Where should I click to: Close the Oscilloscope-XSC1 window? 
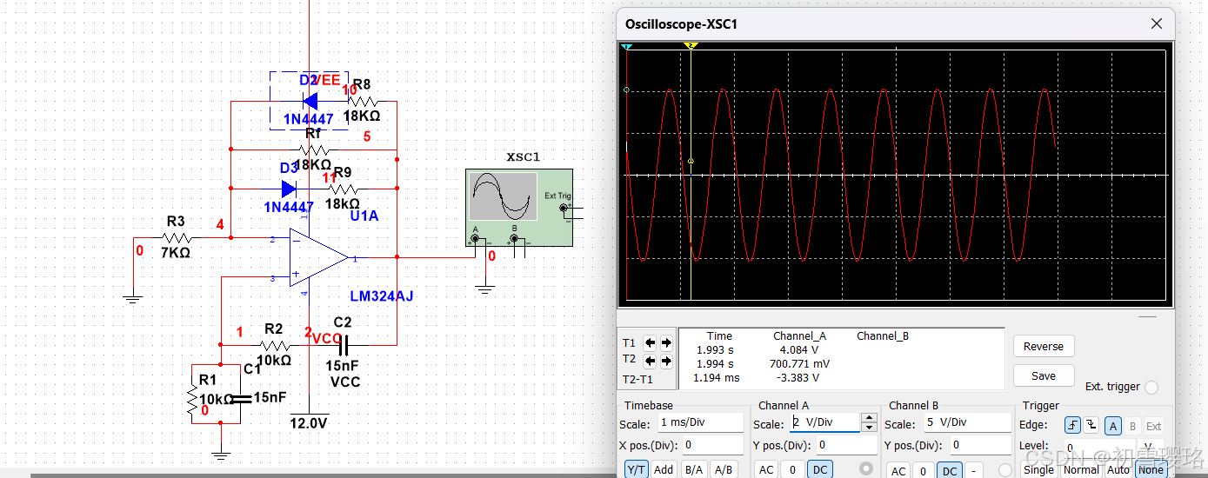(1156, 24)
